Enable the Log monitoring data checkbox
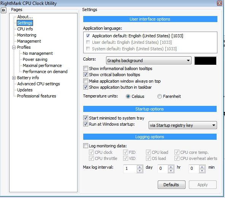The height and width of the screenshot is (198, 225). pyautogui.click(x=86, y=146)
